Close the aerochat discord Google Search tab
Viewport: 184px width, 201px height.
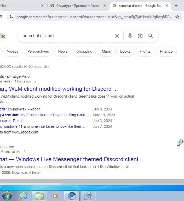(x=167, y=6)
